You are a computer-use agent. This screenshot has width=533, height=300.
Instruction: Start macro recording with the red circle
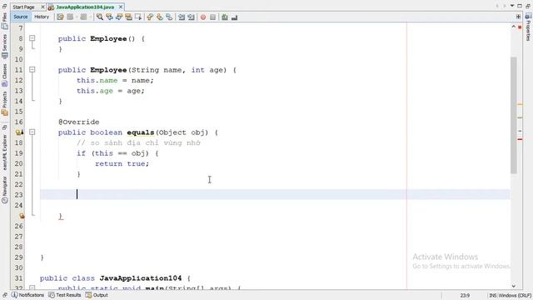[x=203, y=17]
